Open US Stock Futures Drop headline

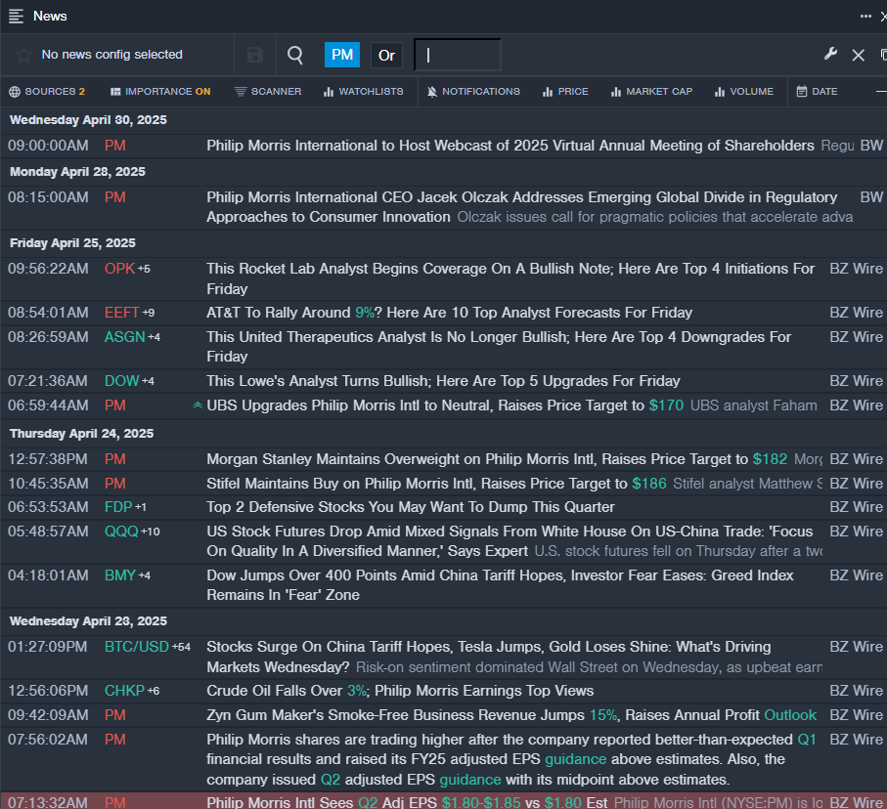pos(510,541)
